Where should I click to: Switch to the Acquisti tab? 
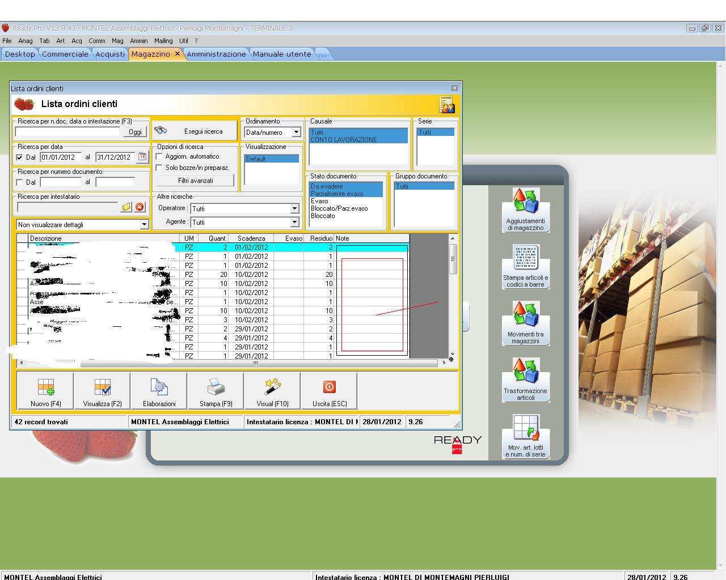[x=110, y=54]
